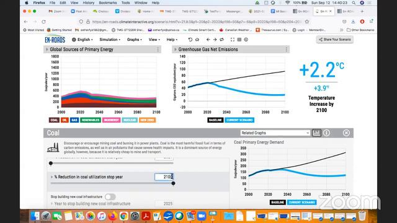Click the info icon in Coal panel header
The height and width of the screenshot is (223, 397).
[x=327, y=133]
